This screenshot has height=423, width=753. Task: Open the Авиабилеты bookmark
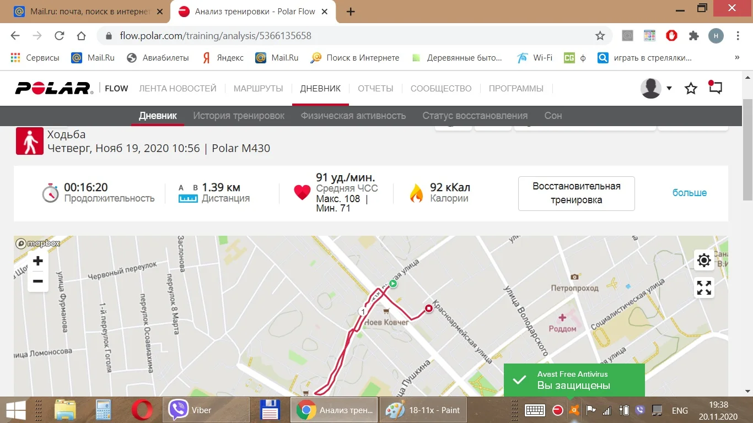158,57
